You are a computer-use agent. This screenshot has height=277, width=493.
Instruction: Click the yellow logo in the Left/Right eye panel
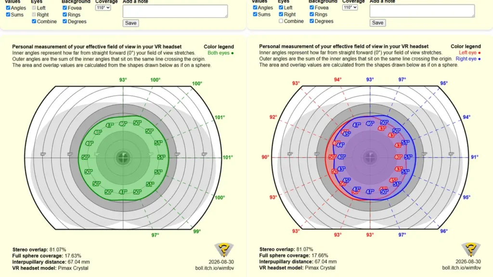point(471,250)
